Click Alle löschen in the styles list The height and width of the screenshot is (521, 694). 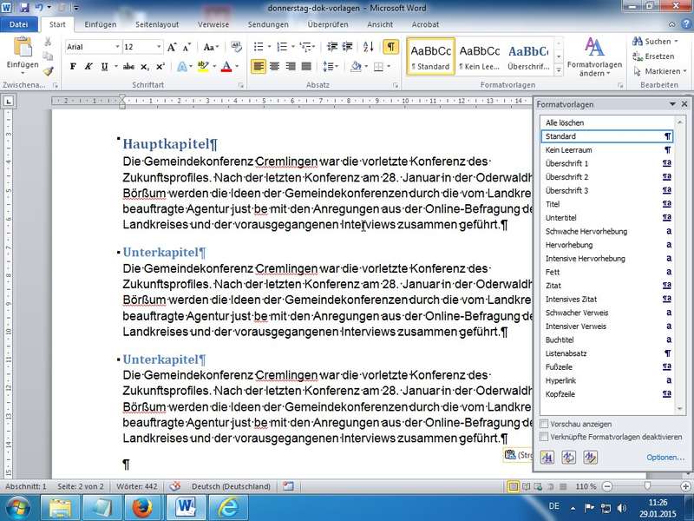[565, 123]
